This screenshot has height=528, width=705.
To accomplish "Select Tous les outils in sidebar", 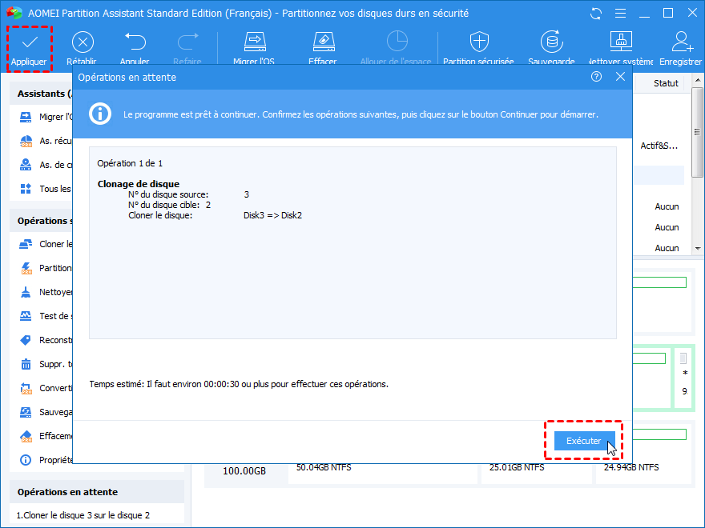I will click(46, 189).
